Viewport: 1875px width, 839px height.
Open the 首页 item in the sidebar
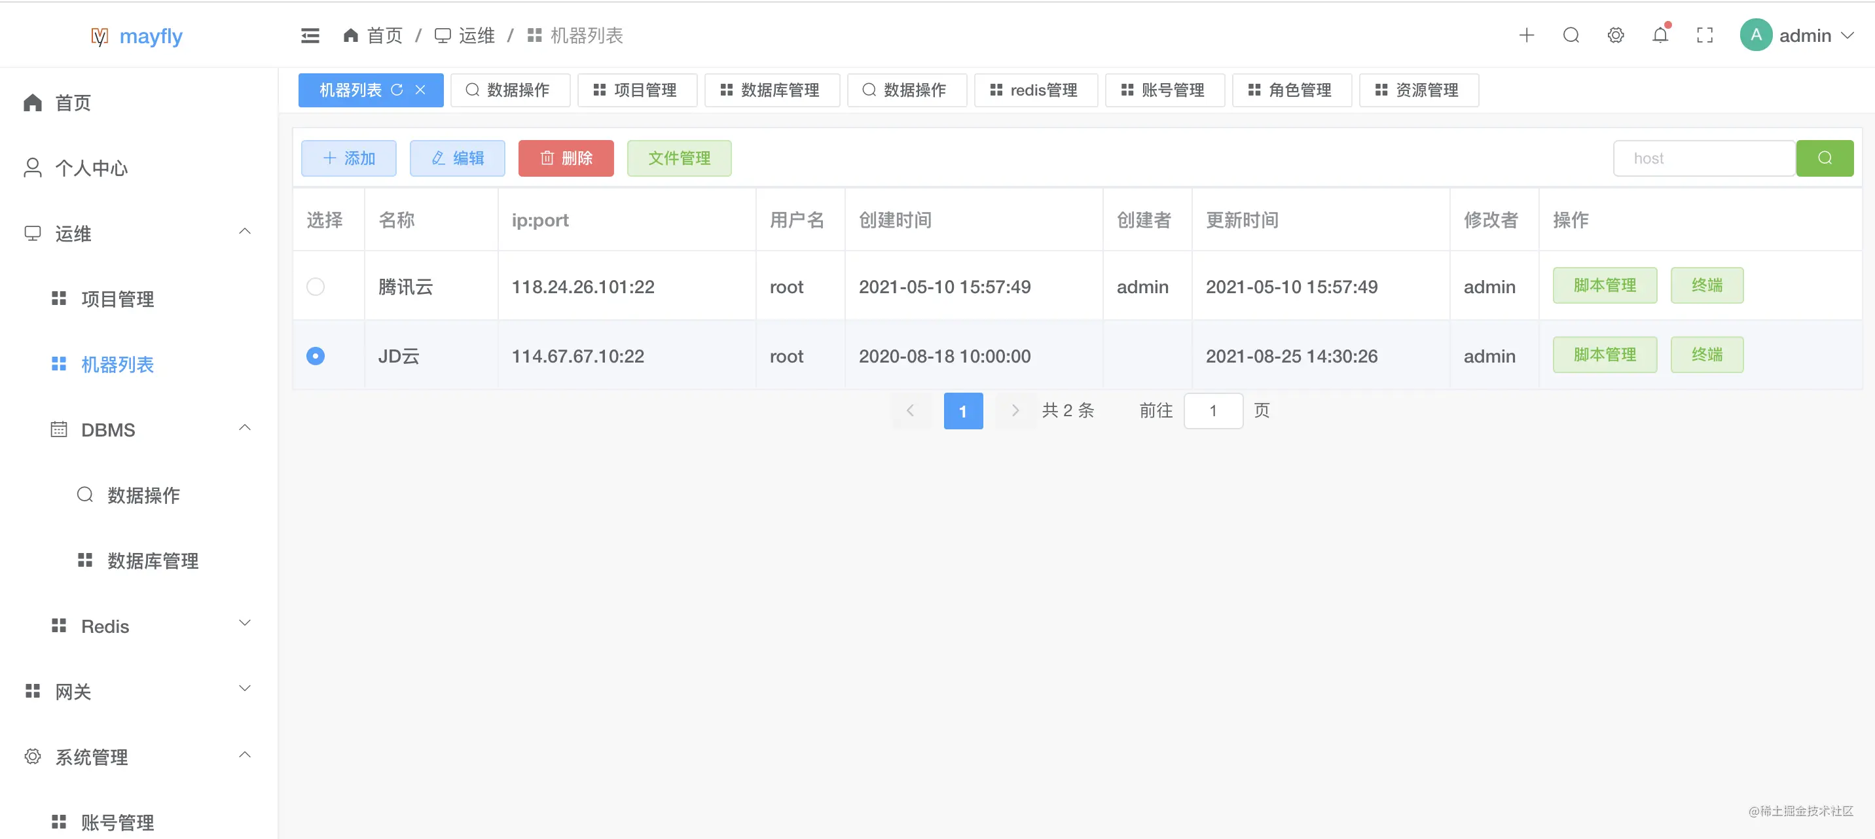[x=138, y=103]
